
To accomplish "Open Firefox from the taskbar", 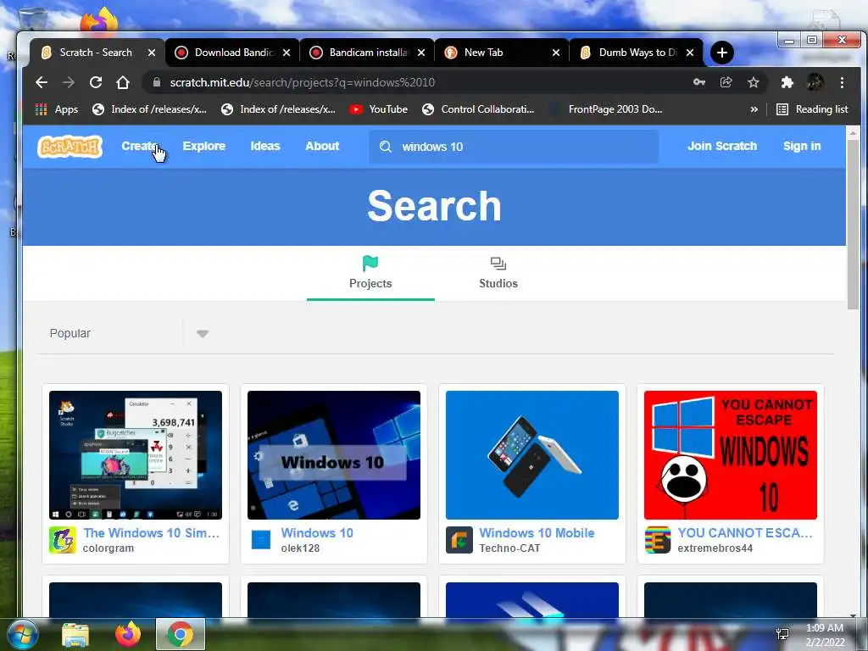I will pyautogui.click(x=128, y=634).
